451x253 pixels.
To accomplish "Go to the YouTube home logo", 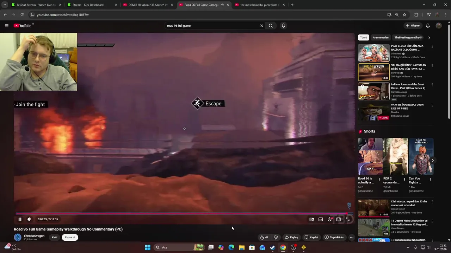I will (x=23, y=26).
